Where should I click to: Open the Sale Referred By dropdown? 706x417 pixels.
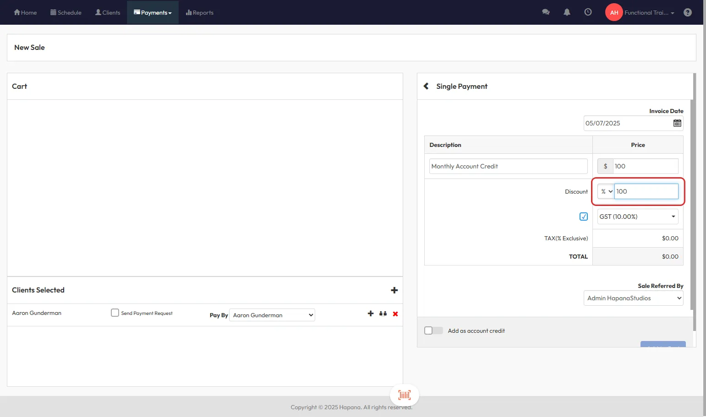coord(633,298)
